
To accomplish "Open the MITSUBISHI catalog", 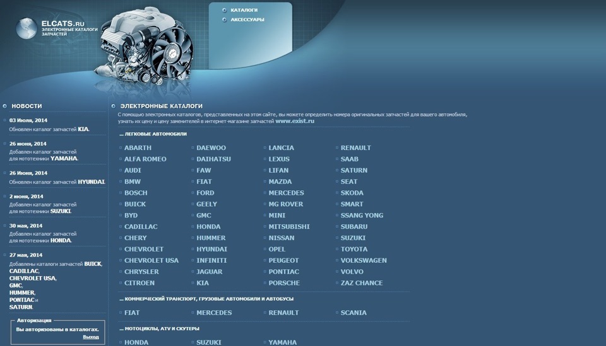I will (289, 226).
